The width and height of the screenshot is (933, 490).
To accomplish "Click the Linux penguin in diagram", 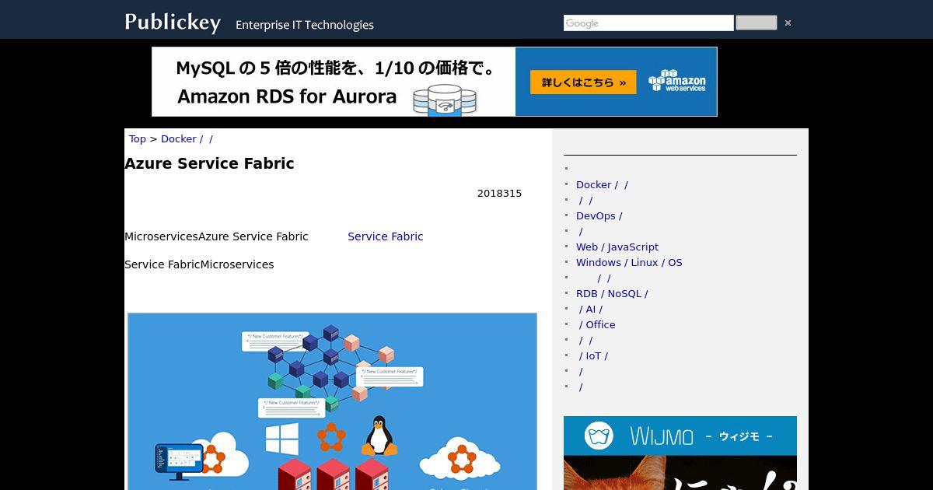I will click(x=379, y=436).
